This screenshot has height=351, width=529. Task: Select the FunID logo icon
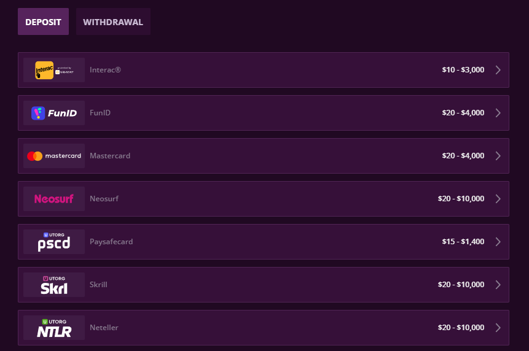click(x=54, y=113)
